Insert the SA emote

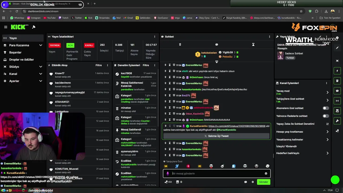tap(166, 166)
